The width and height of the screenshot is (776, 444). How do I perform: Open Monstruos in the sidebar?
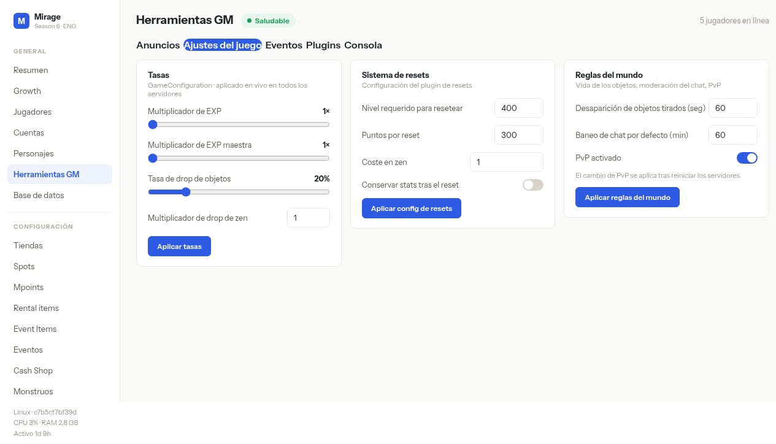60,391
